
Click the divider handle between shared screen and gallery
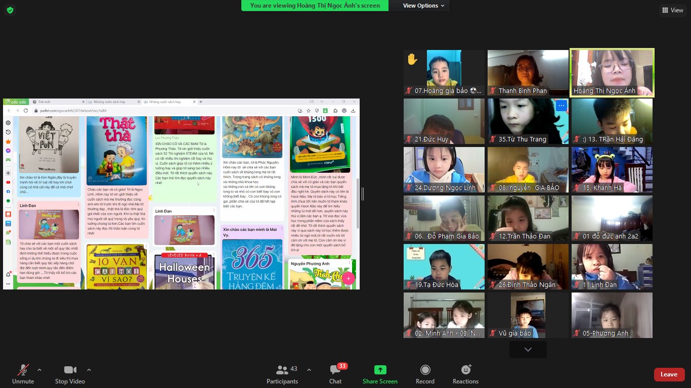pos(362,194)
